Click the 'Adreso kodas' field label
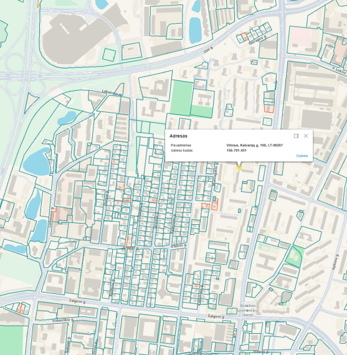The image size is (347, 355). [x=182, y=151]
